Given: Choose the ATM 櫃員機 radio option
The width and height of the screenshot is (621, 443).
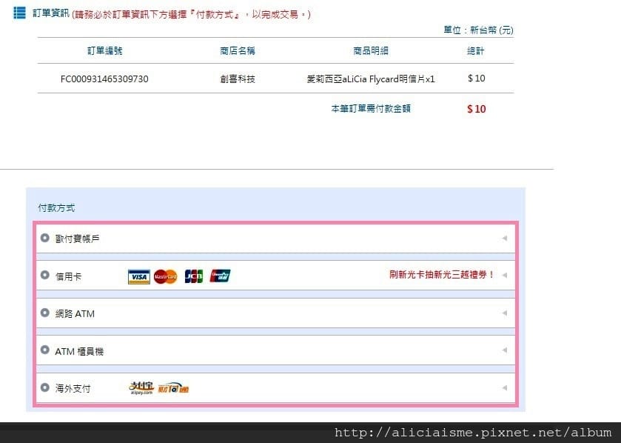Looking at the screenshot, I should tap(44, 350).
